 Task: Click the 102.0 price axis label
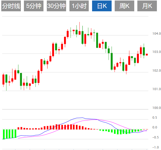pos(157,71)
